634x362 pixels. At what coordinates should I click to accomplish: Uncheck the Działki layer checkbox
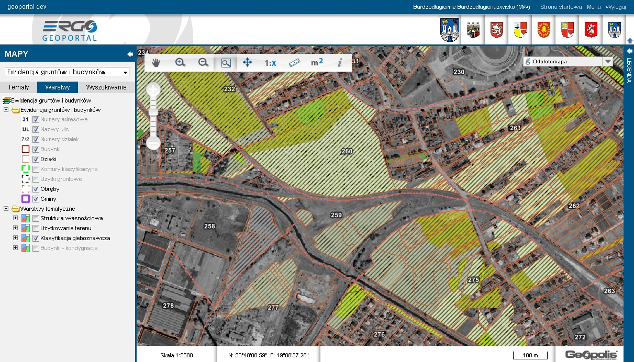coord(36,159)
